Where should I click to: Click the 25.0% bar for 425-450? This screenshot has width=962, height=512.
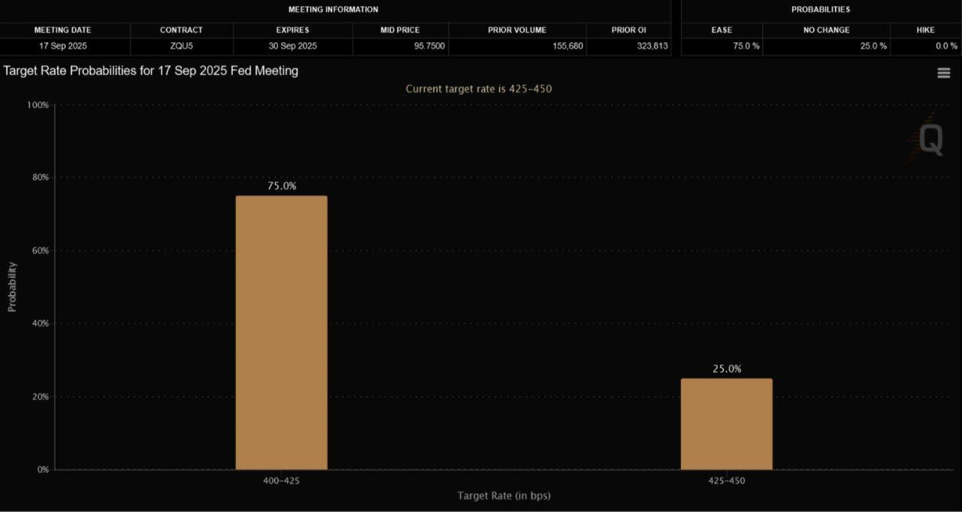click(x=726, y=424)
